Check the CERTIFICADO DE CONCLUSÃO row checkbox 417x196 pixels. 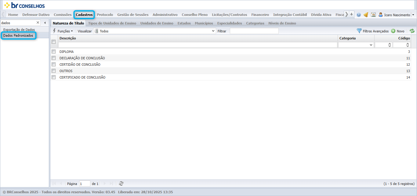[x=53, y=77]
